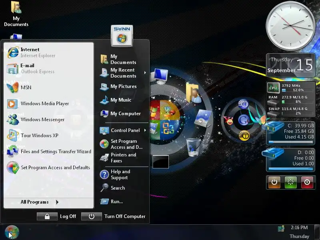Screen dimensions: 320x240
Task: Click the Log Off lock button
Action: pos(47,216)
